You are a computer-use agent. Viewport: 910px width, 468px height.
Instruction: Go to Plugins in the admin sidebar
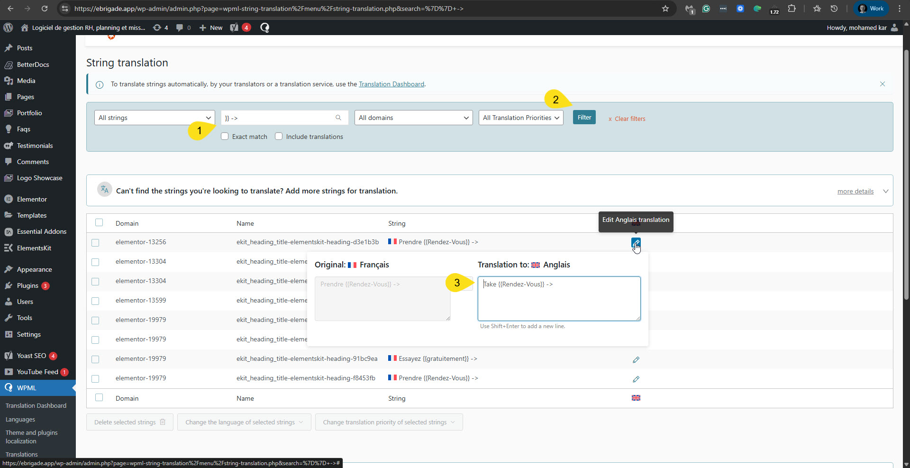pos(27,285)
